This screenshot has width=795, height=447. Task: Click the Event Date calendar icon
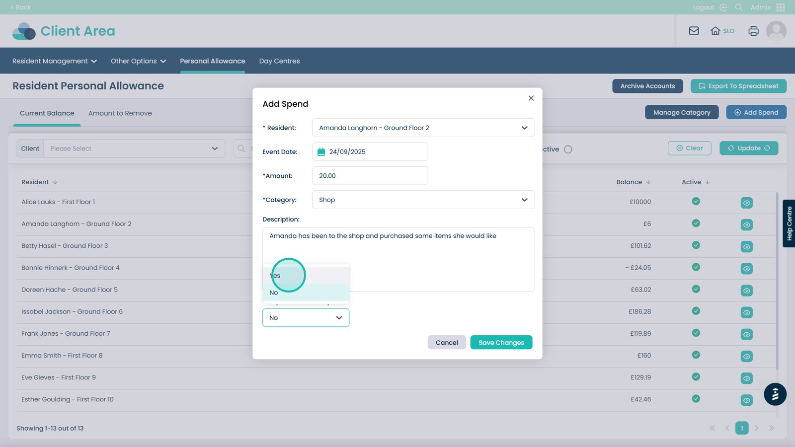(321, 152)
